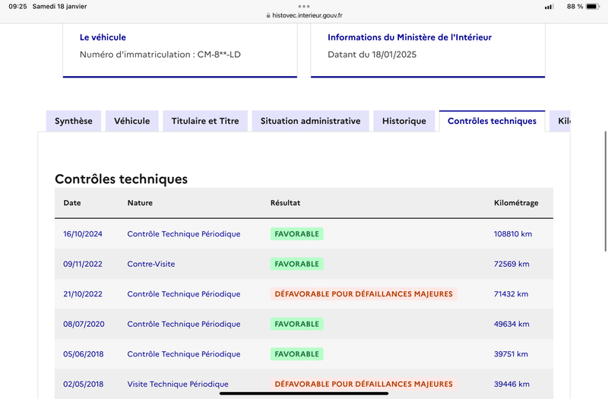Click the Visite Technique Périodique entry

[x=178, y=384]
